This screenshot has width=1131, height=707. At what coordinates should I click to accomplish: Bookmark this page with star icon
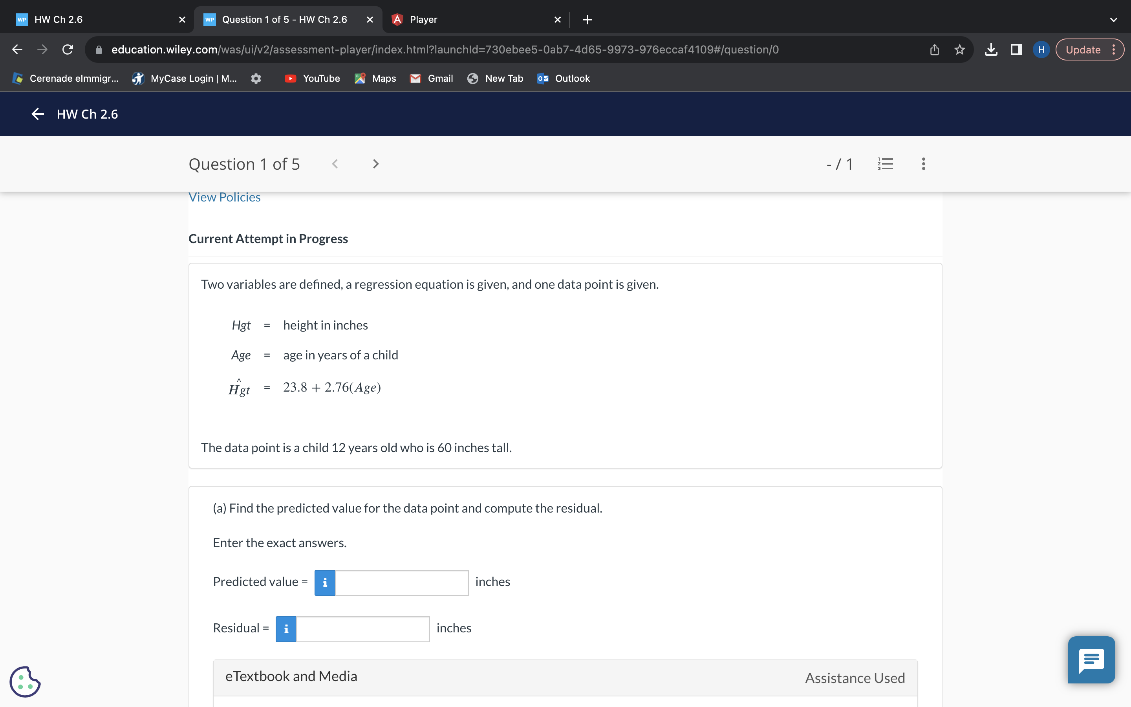pyautogui.click(x=959, y=49)
